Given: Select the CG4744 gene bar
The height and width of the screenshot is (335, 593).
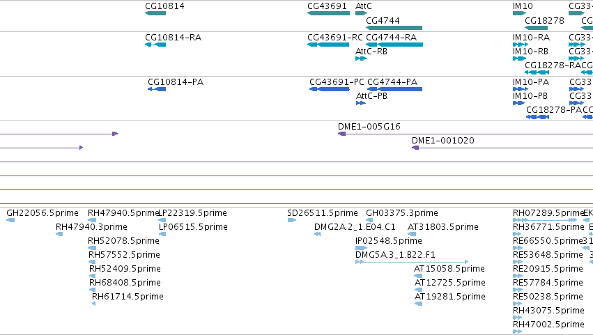Looking at the screenshot, I should 394,28.
